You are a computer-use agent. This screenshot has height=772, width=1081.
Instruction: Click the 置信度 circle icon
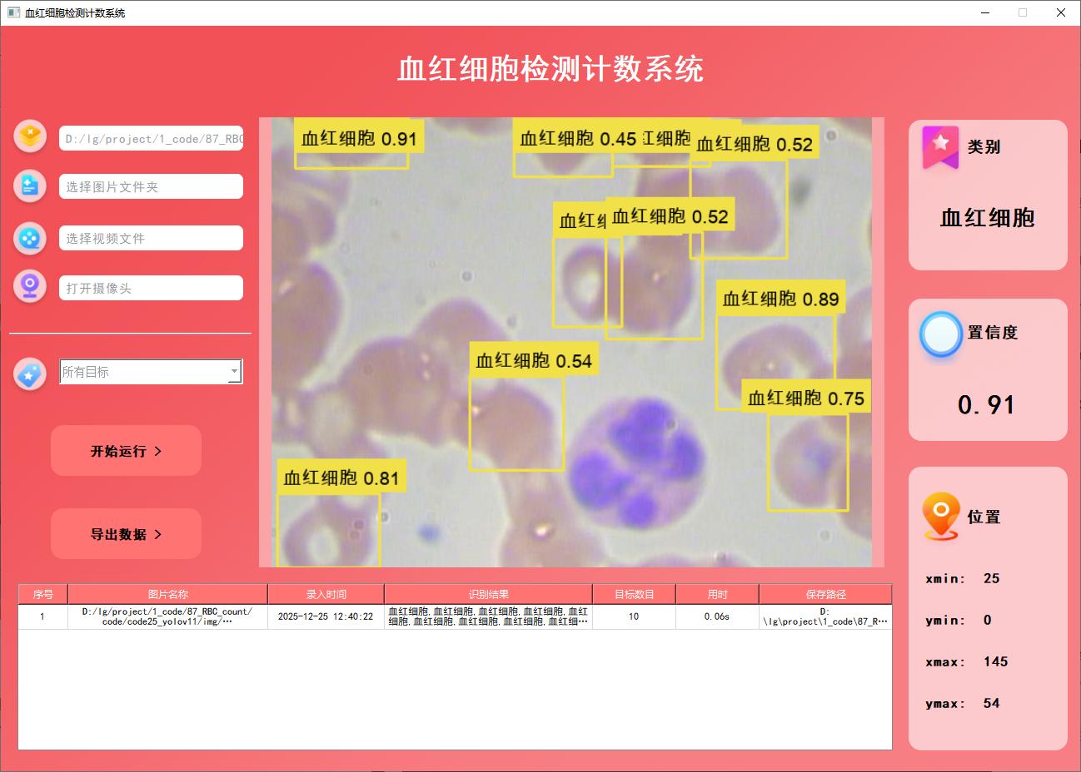tap(941, 334)
